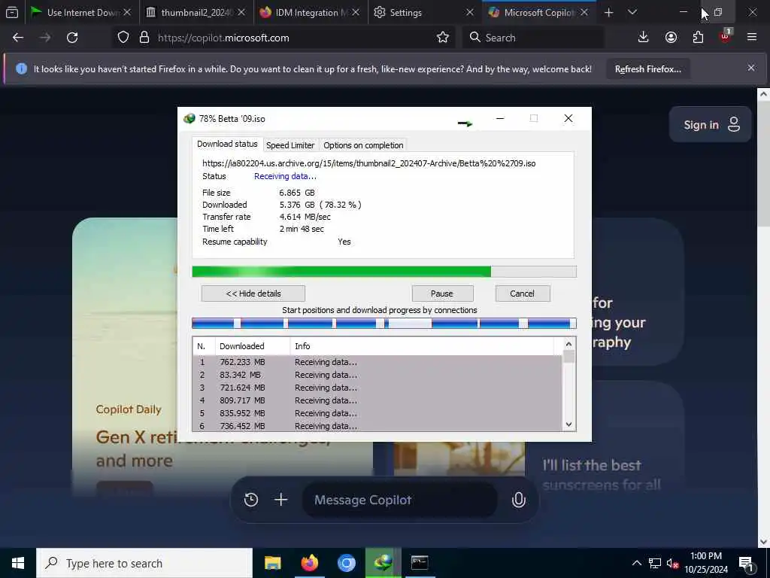The image size is (770, 578).
Task: Switch to the Settings tab
Action: pyautogui.click(x=423, y=12)
